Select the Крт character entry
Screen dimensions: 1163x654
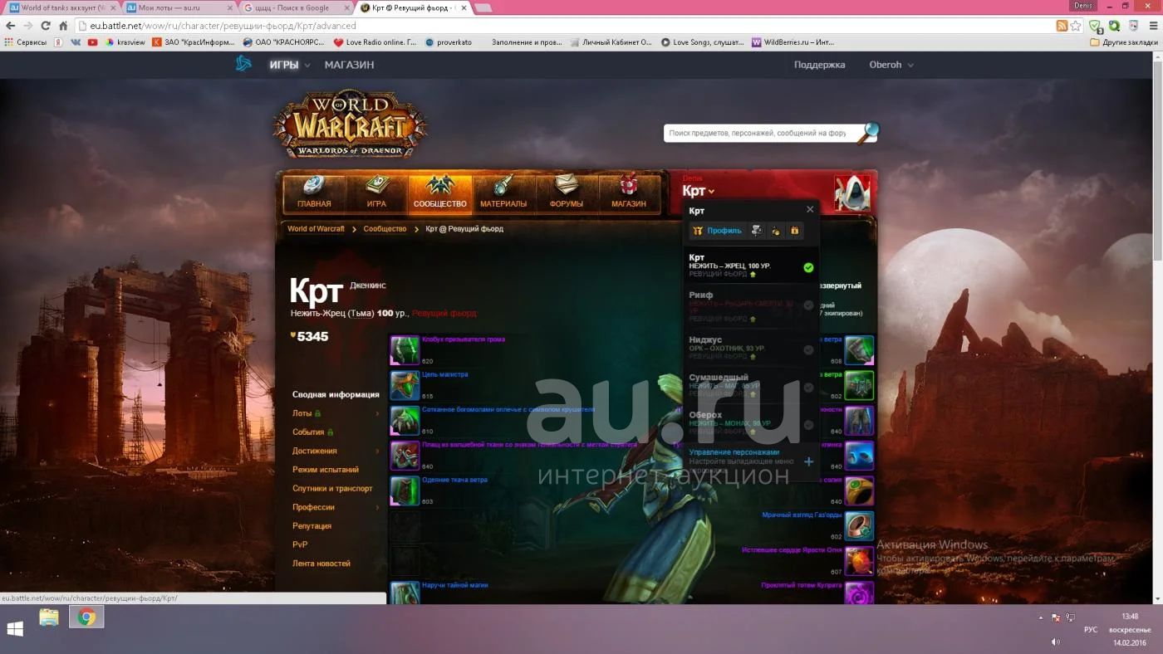pyautogui.click(x=751, y=266)
